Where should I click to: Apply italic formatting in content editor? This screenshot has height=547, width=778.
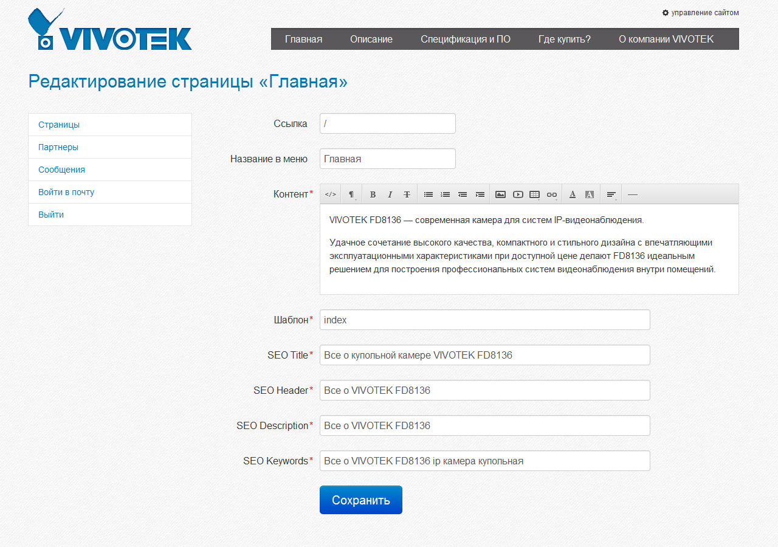390,194
